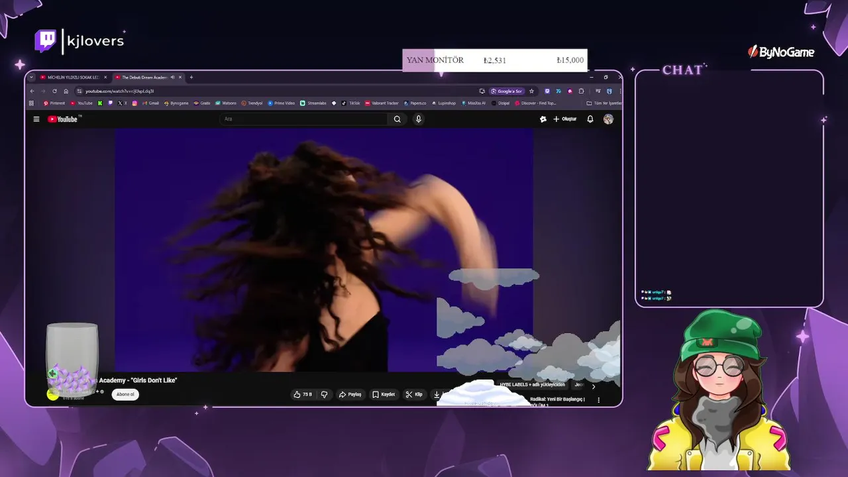Image resolution: width=848 pixels, height=477 pixels.
Task: Open the YouTube guide hamburger menu
Action: (36, 119)
